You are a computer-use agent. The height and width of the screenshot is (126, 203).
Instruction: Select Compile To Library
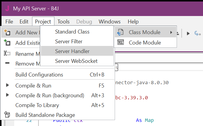tap(37, 105)
